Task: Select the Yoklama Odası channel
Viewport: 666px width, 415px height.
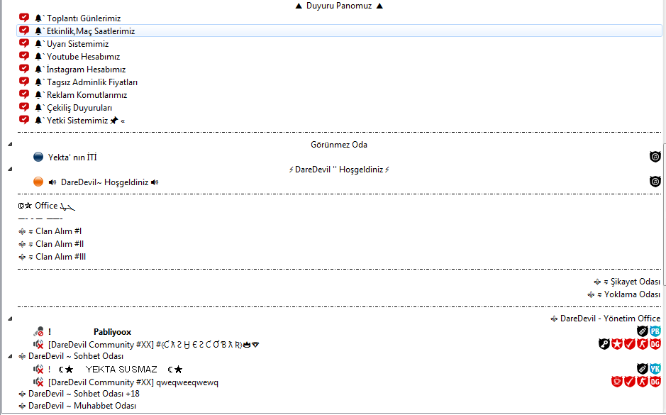Action: [624, 294]
